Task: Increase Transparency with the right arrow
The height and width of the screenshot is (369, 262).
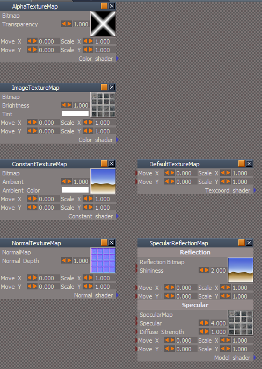Action: [x=69, y=24]
